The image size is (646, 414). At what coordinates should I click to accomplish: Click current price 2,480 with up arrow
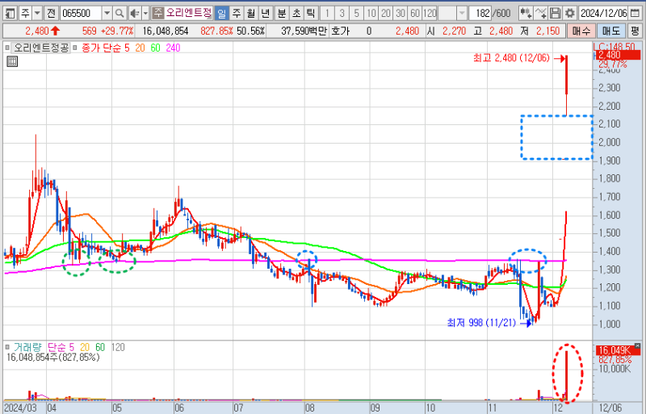43,31
